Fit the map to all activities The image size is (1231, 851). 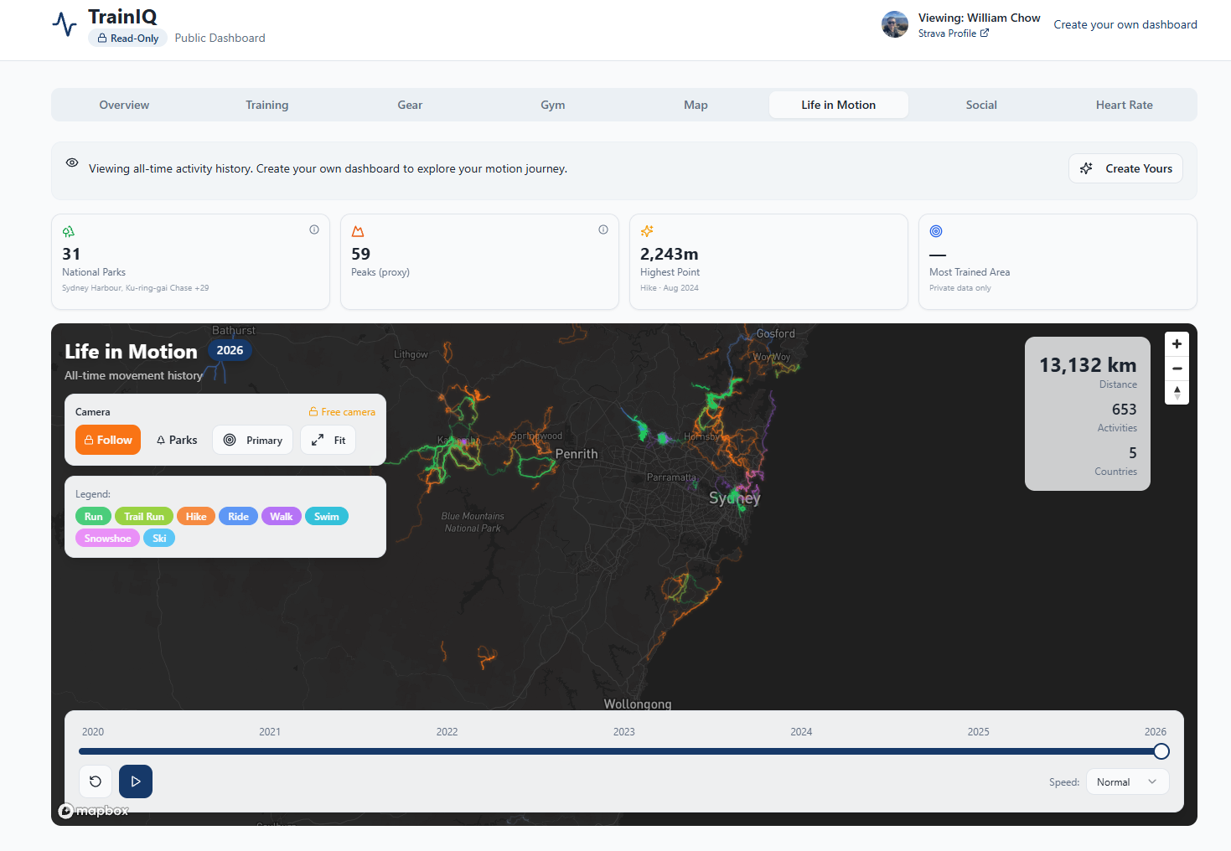click(x=328, y=440)
